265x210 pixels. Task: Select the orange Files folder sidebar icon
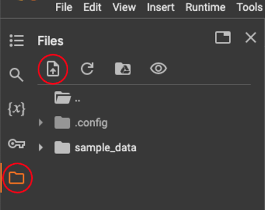[x=16, y=178]
